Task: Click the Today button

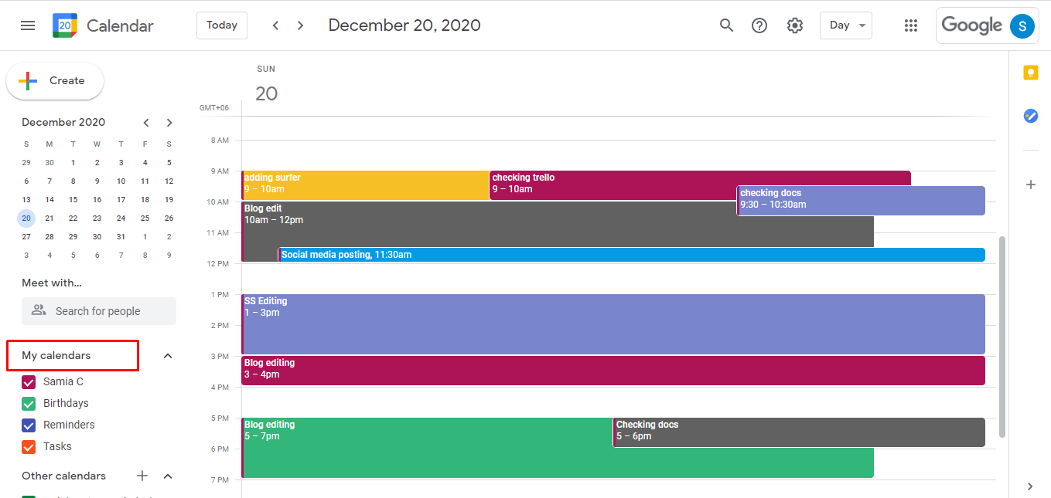Action: pyautogui.click(x=221, y=25)
